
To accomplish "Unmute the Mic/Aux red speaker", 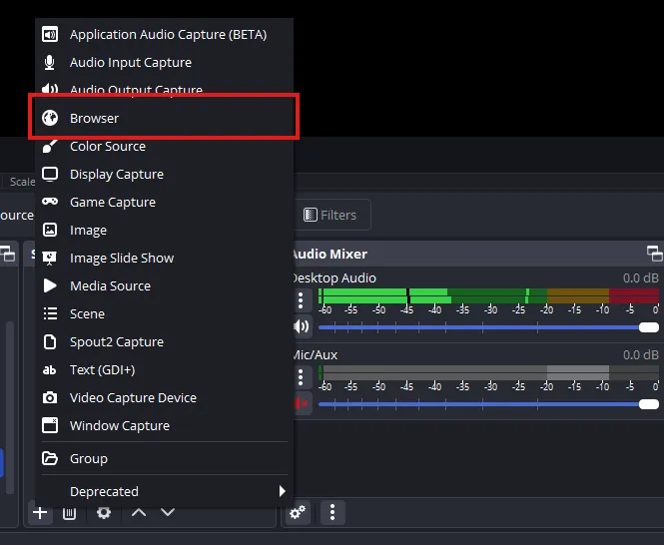I will click(x=301, y=403).
